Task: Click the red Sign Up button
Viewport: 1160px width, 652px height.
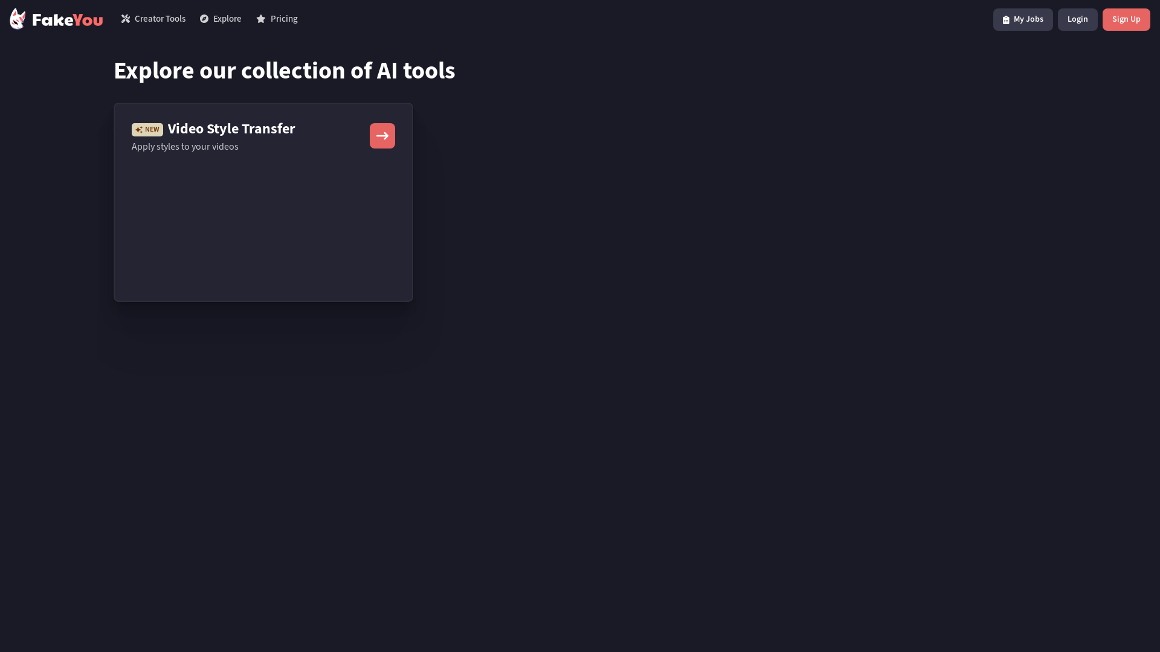Action: click(1126, 19)
